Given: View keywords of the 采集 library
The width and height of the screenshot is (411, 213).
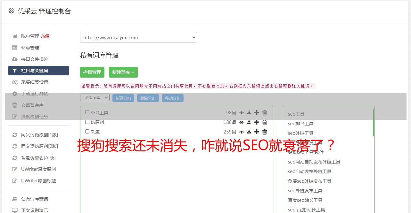Looking at the screenshot, I should (x=242, y=132).
